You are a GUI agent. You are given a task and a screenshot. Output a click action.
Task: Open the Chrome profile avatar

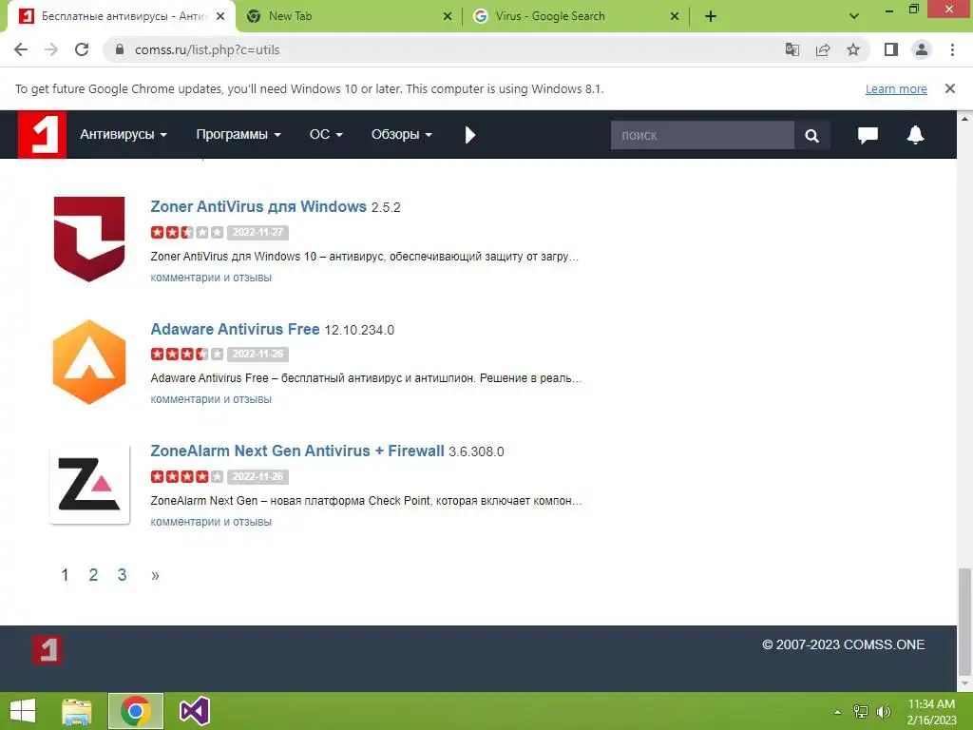pos(922,49)
